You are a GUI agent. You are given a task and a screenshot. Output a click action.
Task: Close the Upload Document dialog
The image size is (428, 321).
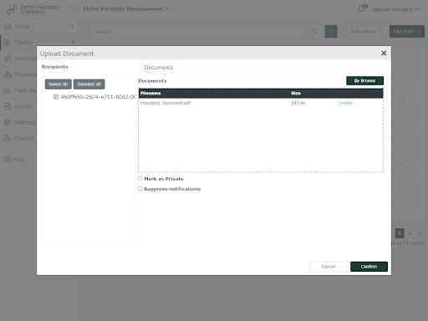pos(384,53)
